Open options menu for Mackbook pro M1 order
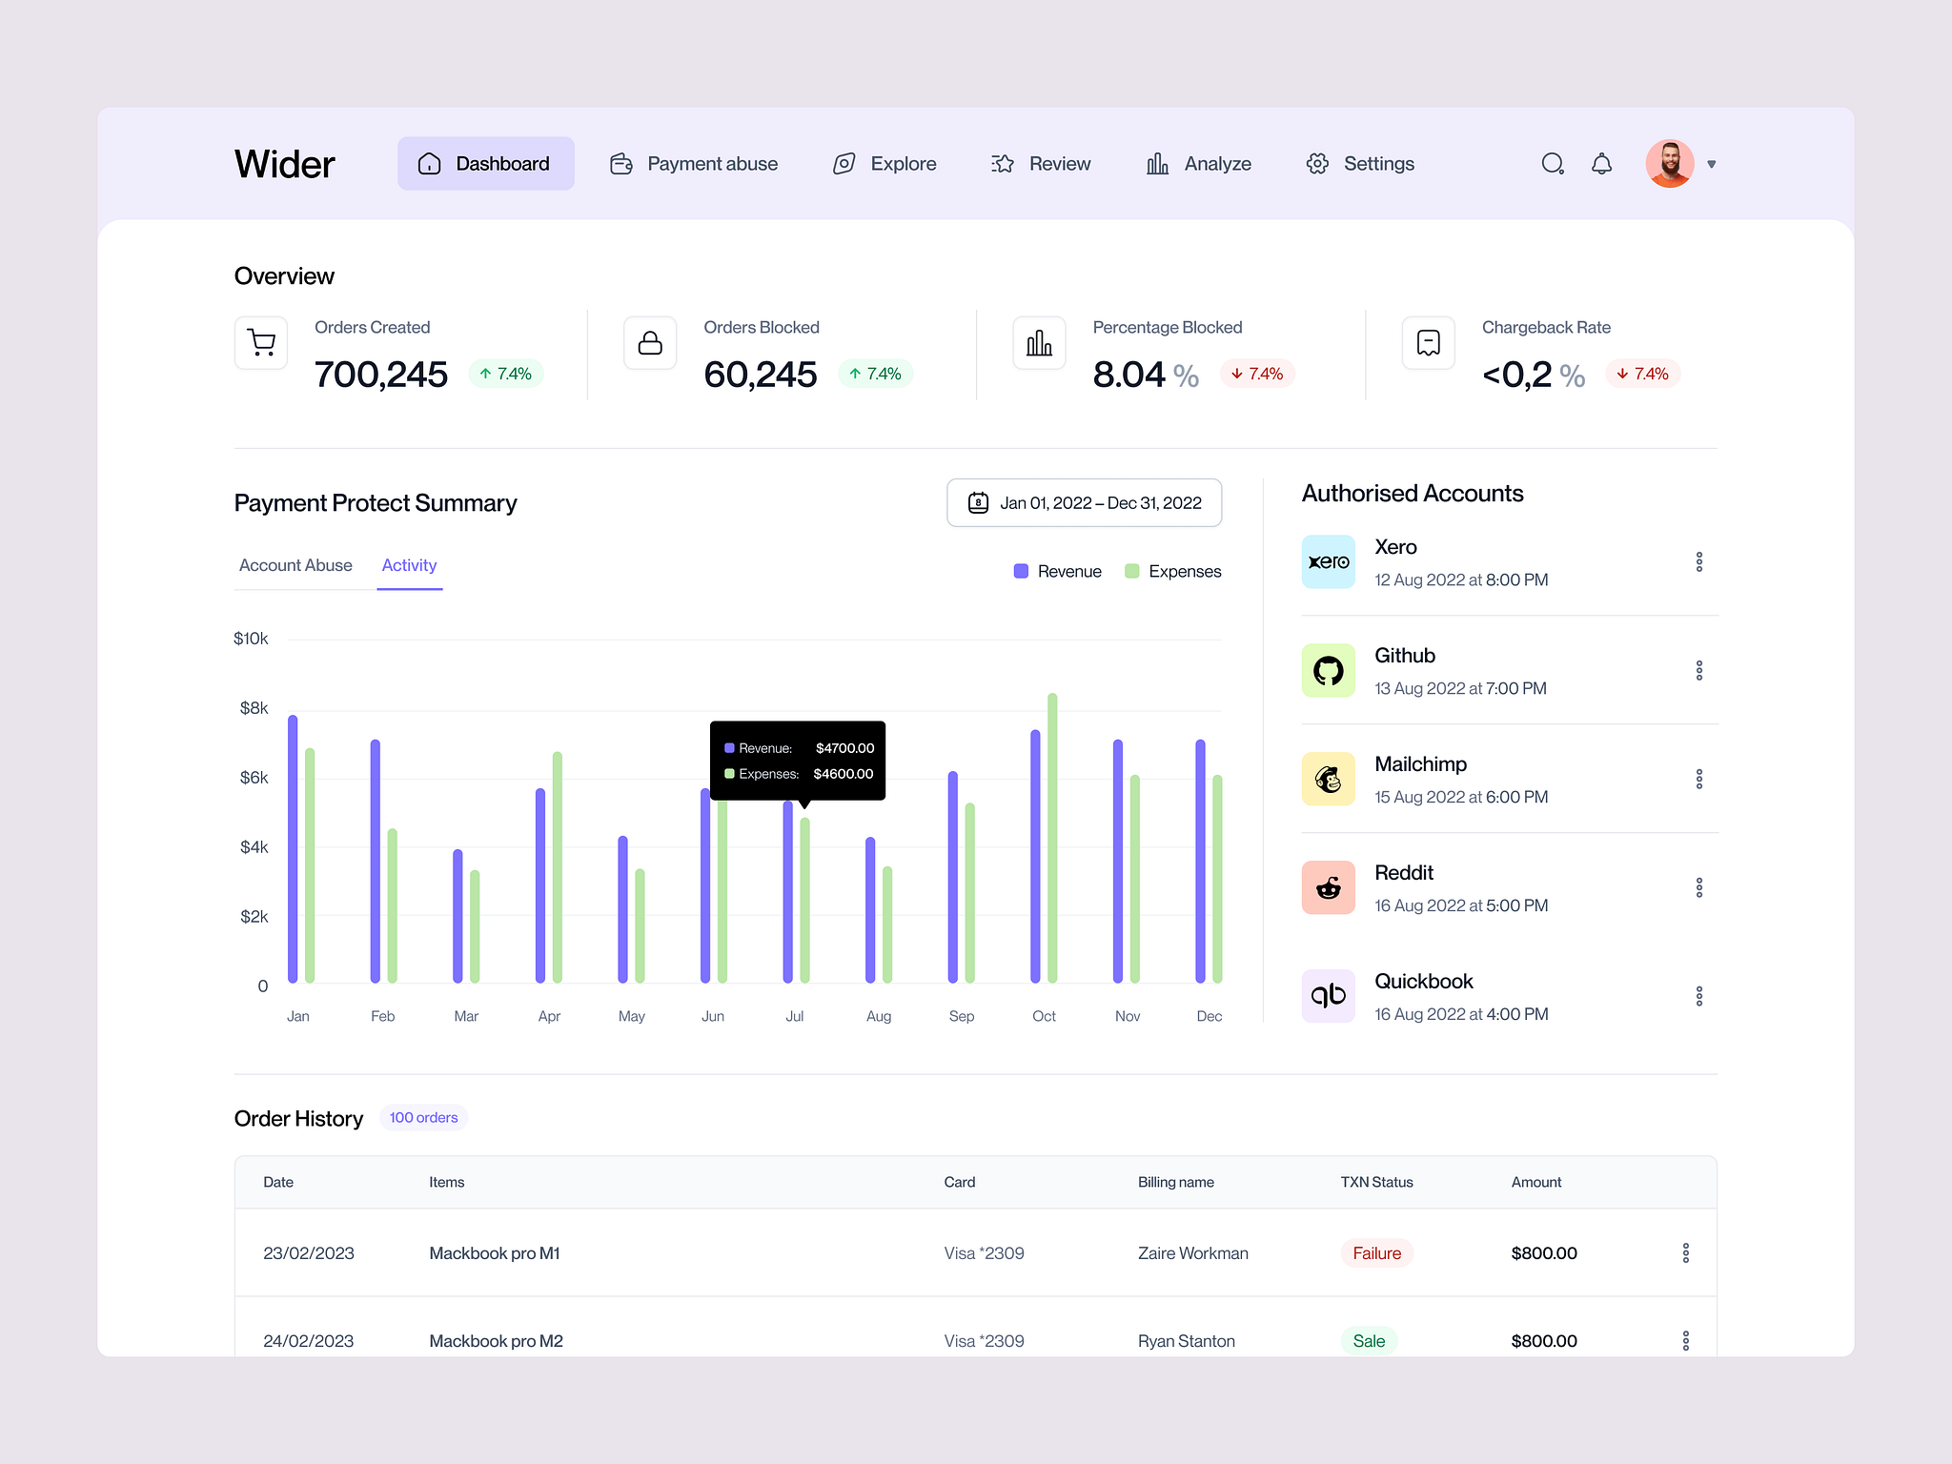Viewport: 1952px width, 1464px height. [x=1686, y=1252]
